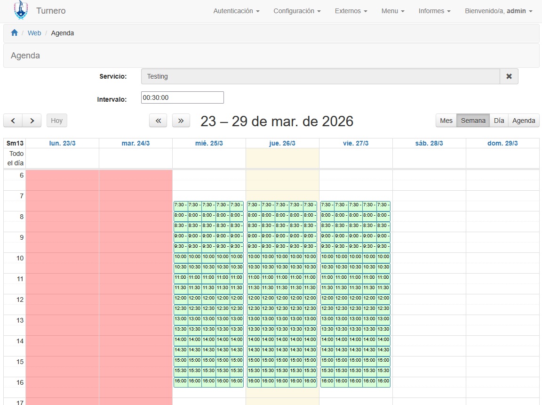The image size is (542, 405).
Task: Open the Externos menu
Action: 351,11
